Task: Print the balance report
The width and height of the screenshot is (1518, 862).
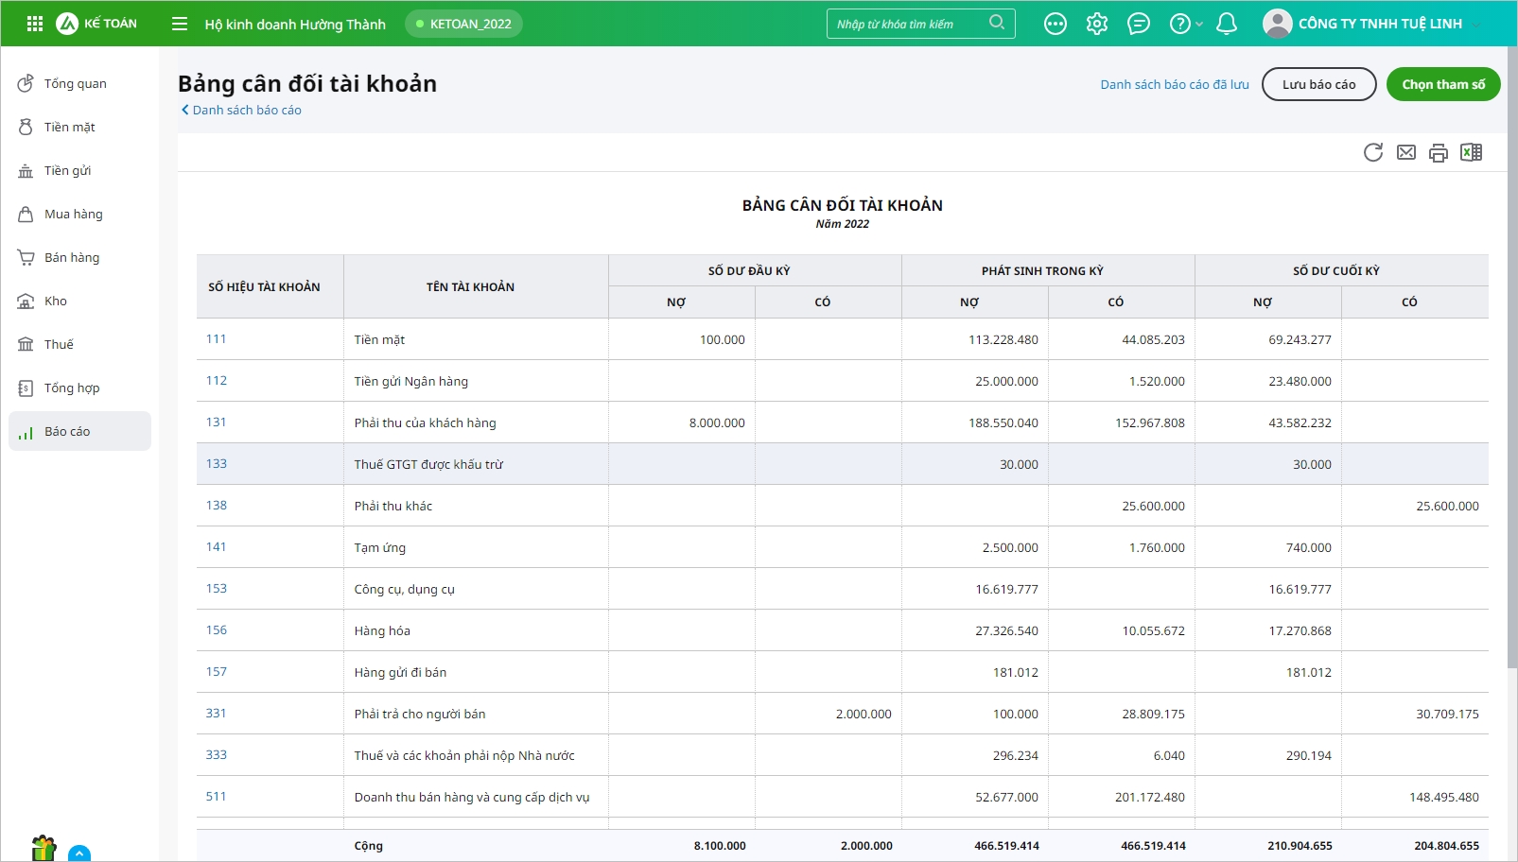Action: pyautogui.click(x=1439, y=153)
